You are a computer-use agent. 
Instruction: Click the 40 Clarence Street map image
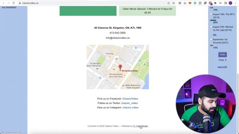pyautogui.click(x=118, y=67)
